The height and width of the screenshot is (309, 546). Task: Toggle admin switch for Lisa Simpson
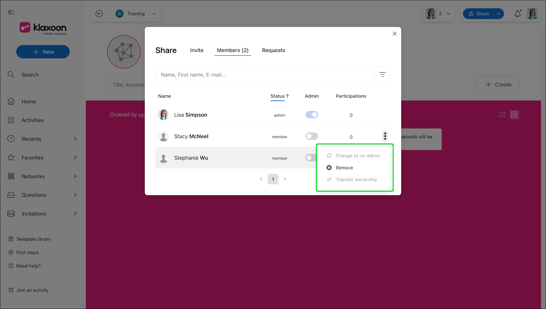(x=312, y=115)
